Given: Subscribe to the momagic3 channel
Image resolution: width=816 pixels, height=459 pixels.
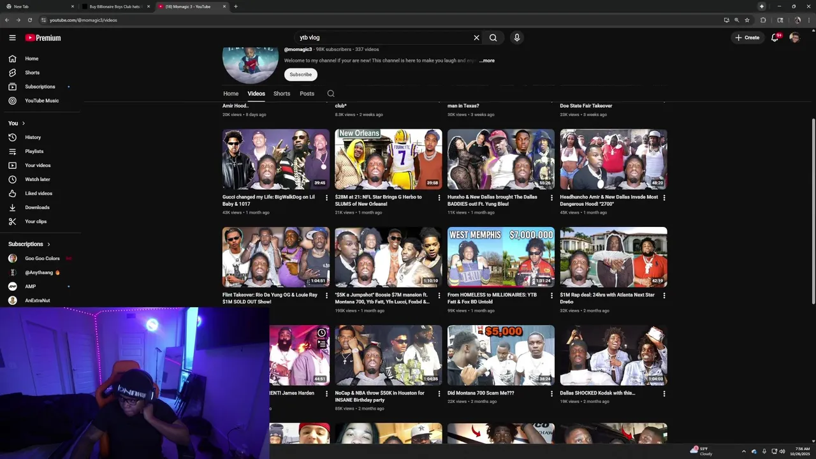Looking at the screenshot, I should click(301, 75).
